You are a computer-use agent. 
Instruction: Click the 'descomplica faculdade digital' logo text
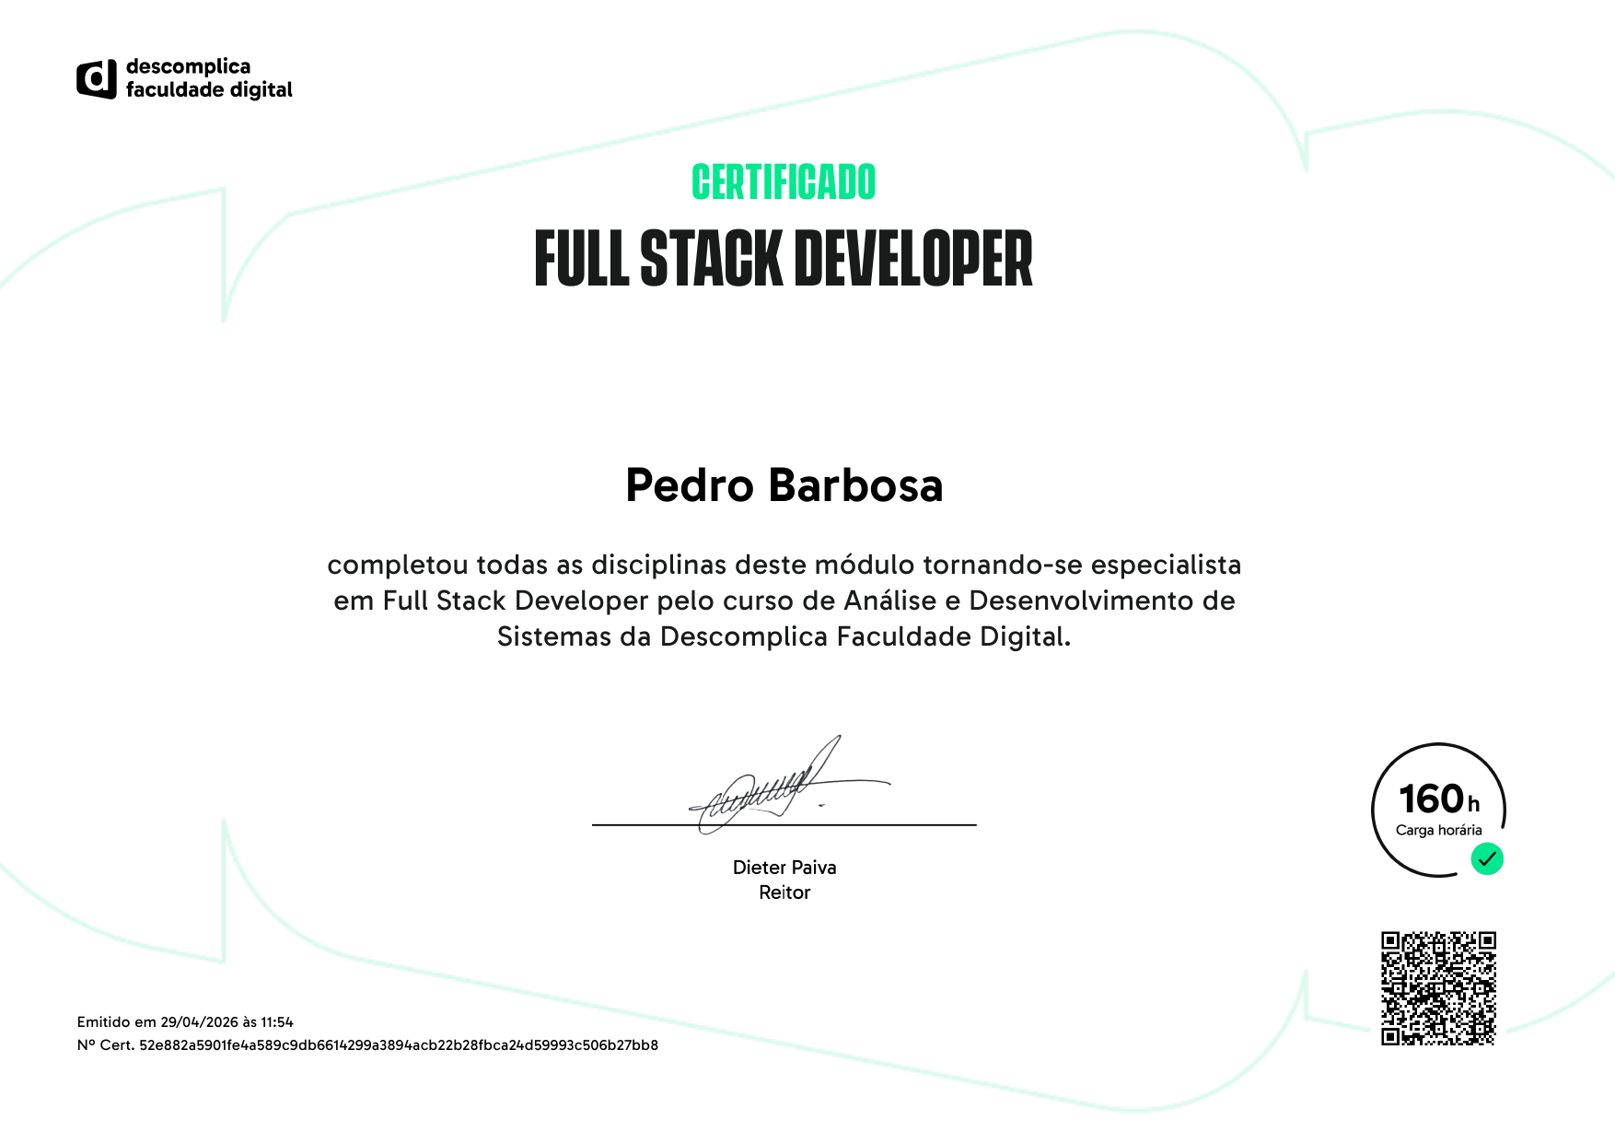(x=209, y=78)
